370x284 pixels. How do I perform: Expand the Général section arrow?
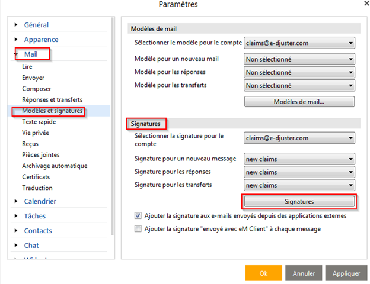point(16,25)
